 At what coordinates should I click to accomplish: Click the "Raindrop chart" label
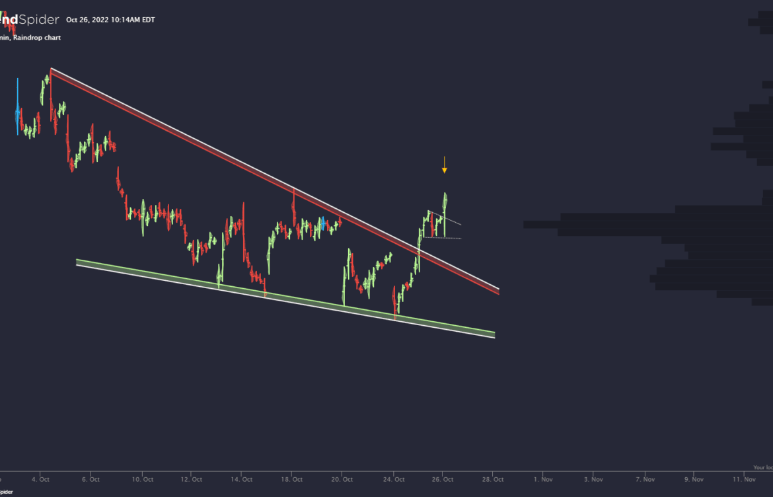pos(38,38)
